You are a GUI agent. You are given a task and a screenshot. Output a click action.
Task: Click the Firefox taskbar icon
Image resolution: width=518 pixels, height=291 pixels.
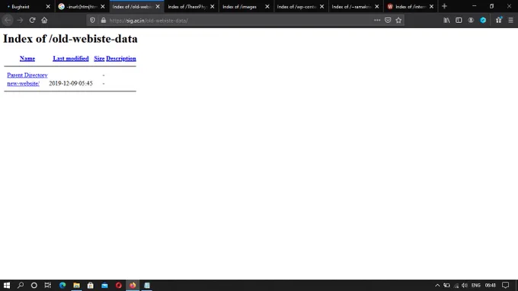tap(133, 286)
